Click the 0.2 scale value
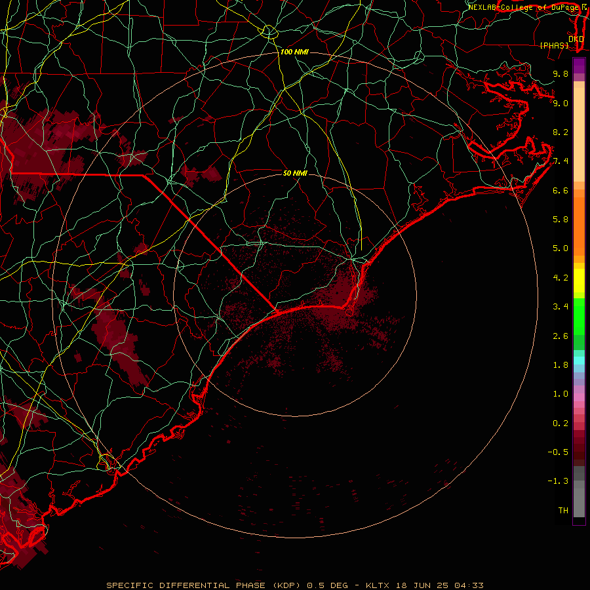The image size is (590, 590). click(x=560, y=423)
